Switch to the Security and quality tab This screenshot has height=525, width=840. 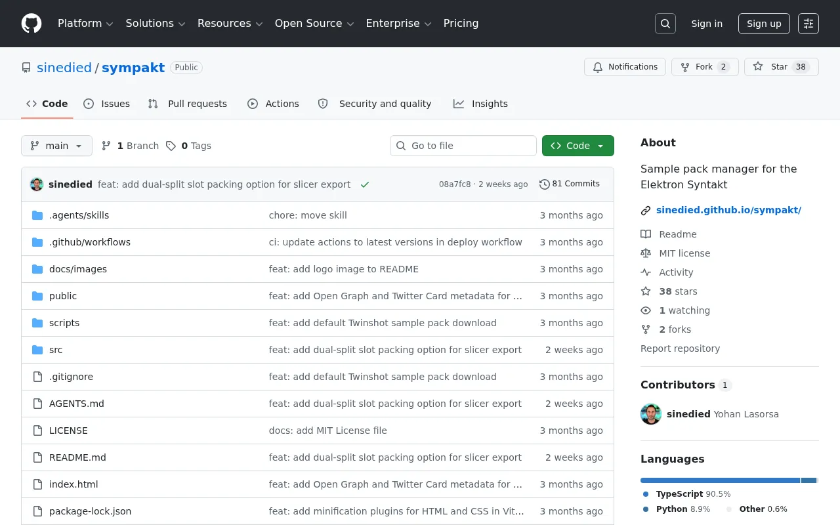[x=375, y=104]
